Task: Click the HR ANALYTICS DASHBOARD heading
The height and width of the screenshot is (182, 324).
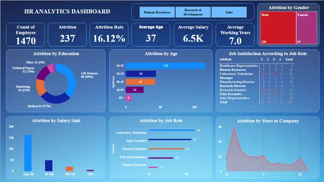Action: [x=67, y=11]
